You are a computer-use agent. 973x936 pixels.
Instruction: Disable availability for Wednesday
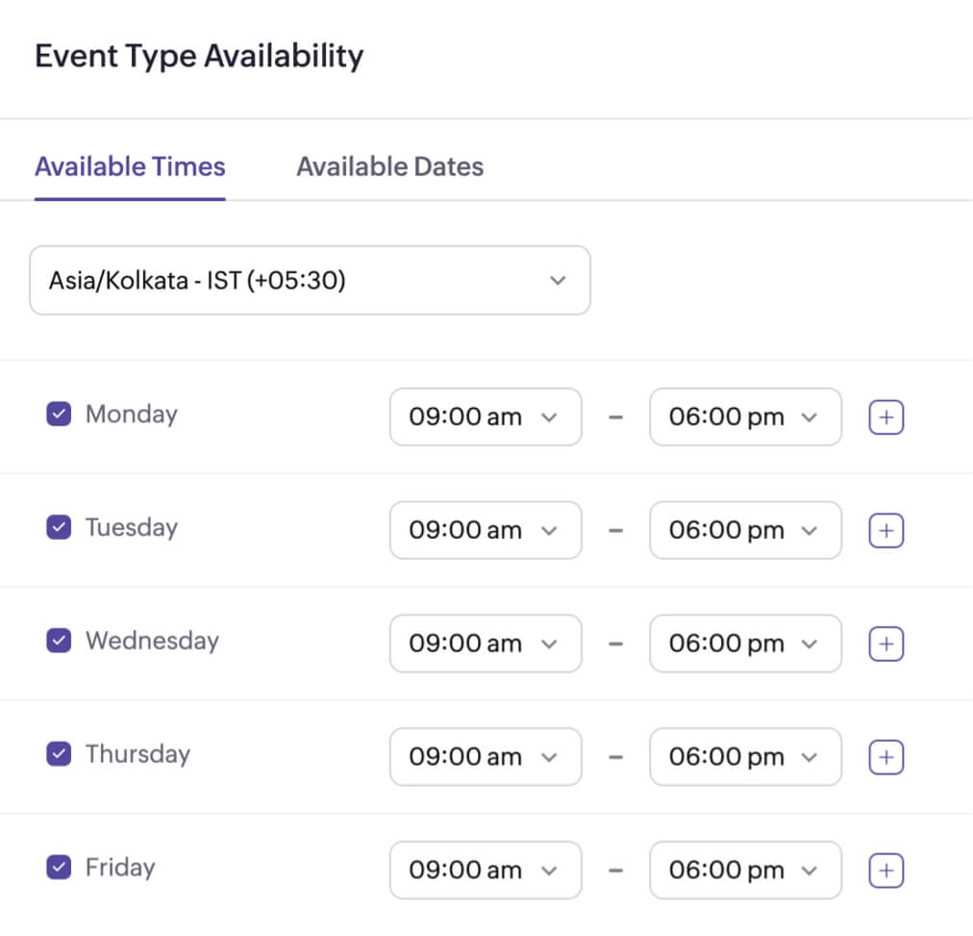59,641
